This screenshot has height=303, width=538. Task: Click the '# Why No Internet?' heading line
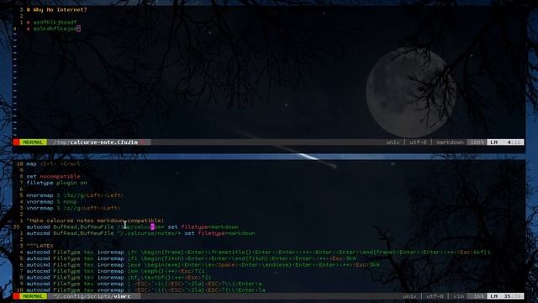coord(56,9)
